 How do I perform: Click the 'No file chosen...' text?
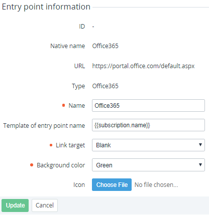coord(156,185)
